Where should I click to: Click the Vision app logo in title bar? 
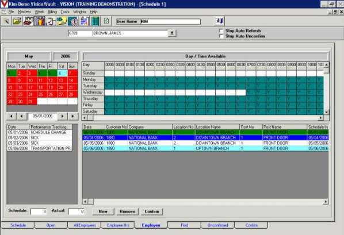[4, 4]
